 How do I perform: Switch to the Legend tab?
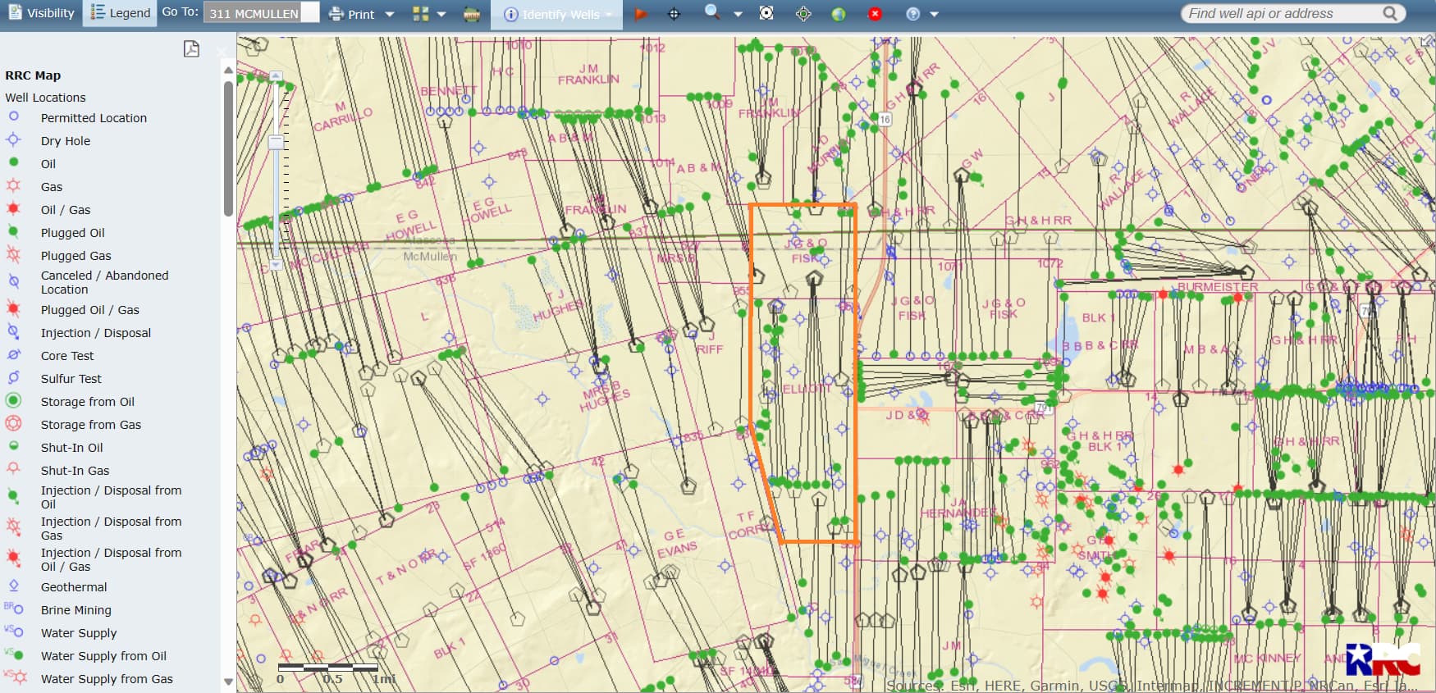tap(120, 13)
